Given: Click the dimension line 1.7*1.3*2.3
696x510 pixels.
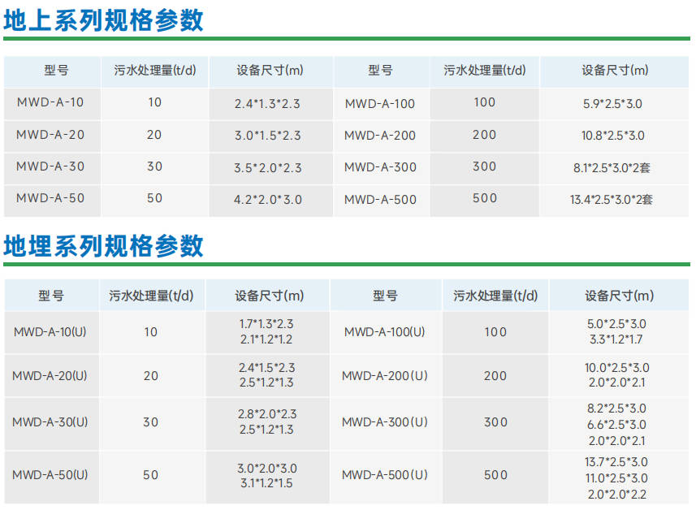Looking at the screenshot, I should 266,324.
